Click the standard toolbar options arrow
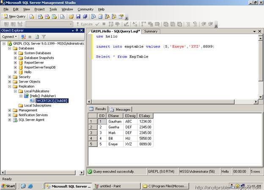The width and height of the screenshot is (264, 190). [127, 18]
